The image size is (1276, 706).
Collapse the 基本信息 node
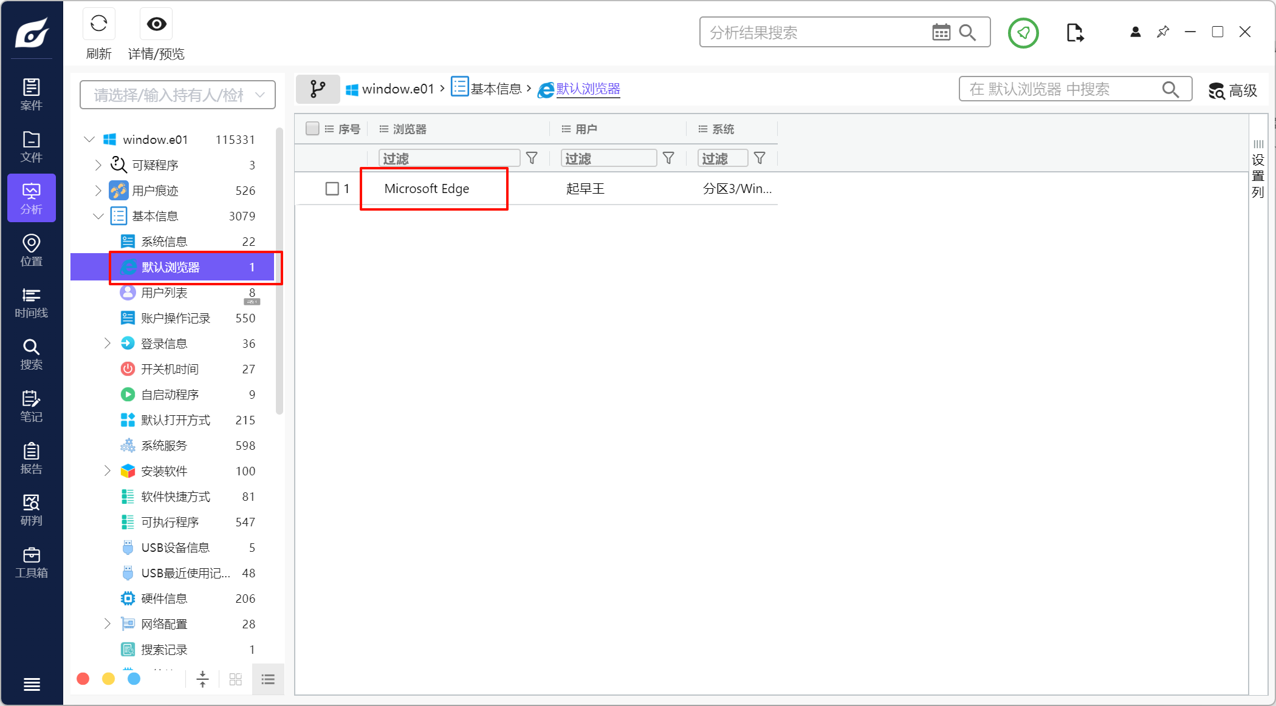tap(98, 216)
